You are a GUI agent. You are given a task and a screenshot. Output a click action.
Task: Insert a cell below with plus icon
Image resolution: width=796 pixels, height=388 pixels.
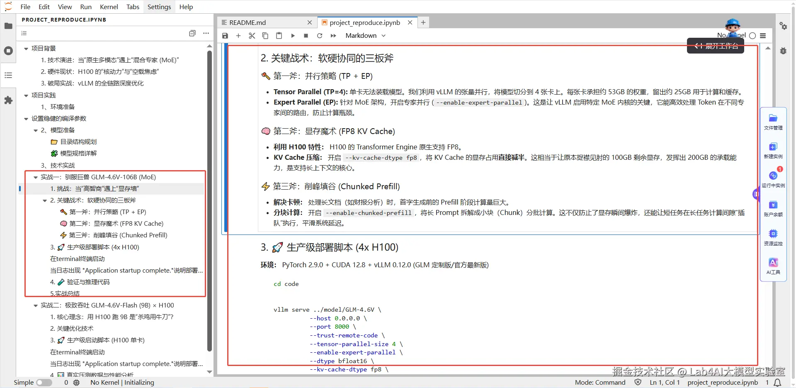pyautogui.click(x=238, y=36)
